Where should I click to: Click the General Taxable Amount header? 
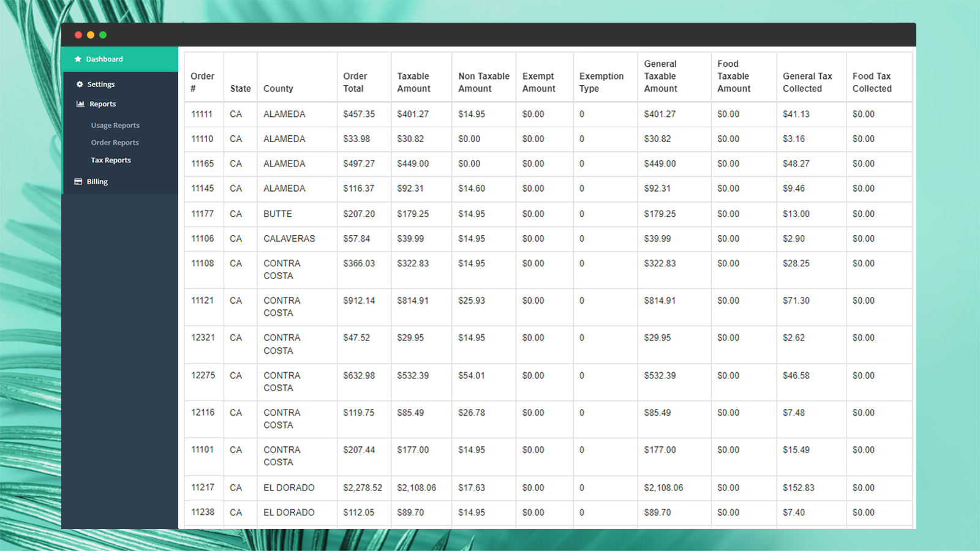(660, 76)
